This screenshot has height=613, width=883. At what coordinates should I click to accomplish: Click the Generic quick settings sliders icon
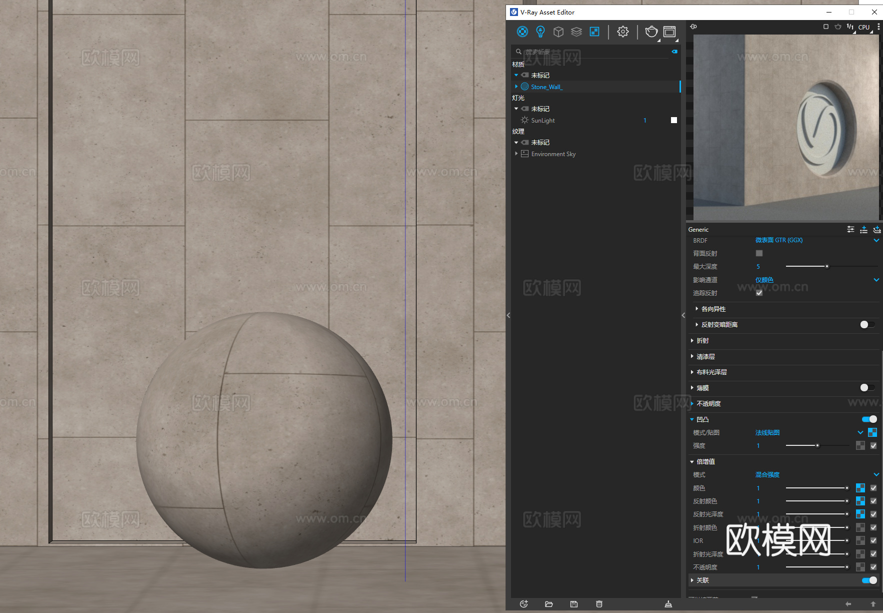click(x=850, y=229)
